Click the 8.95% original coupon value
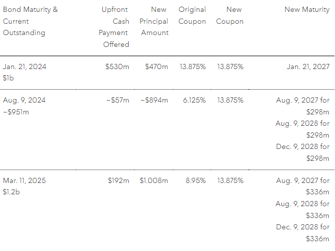The height and width of the screenshot is (251, 335). coord(195,181)
